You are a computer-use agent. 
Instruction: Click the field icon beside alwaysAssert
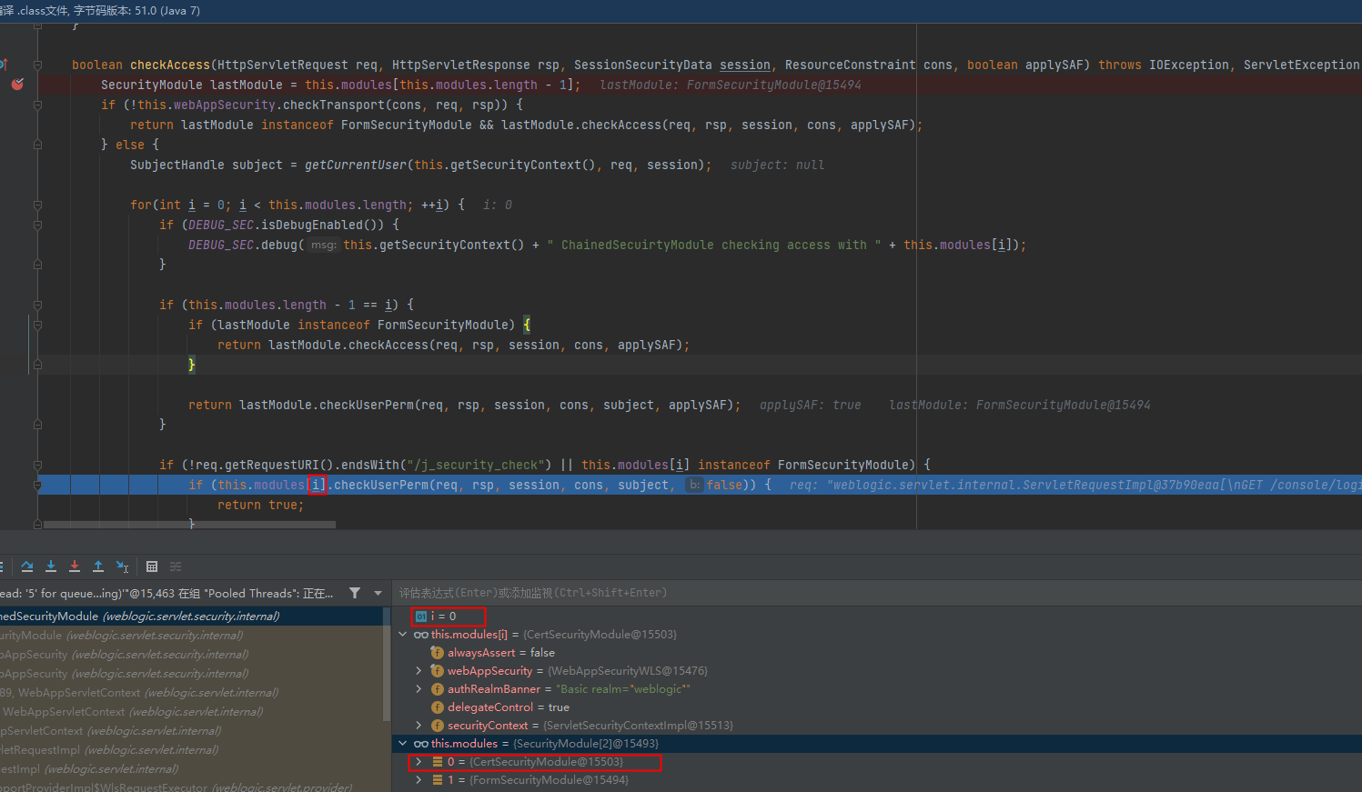[438, 653]
